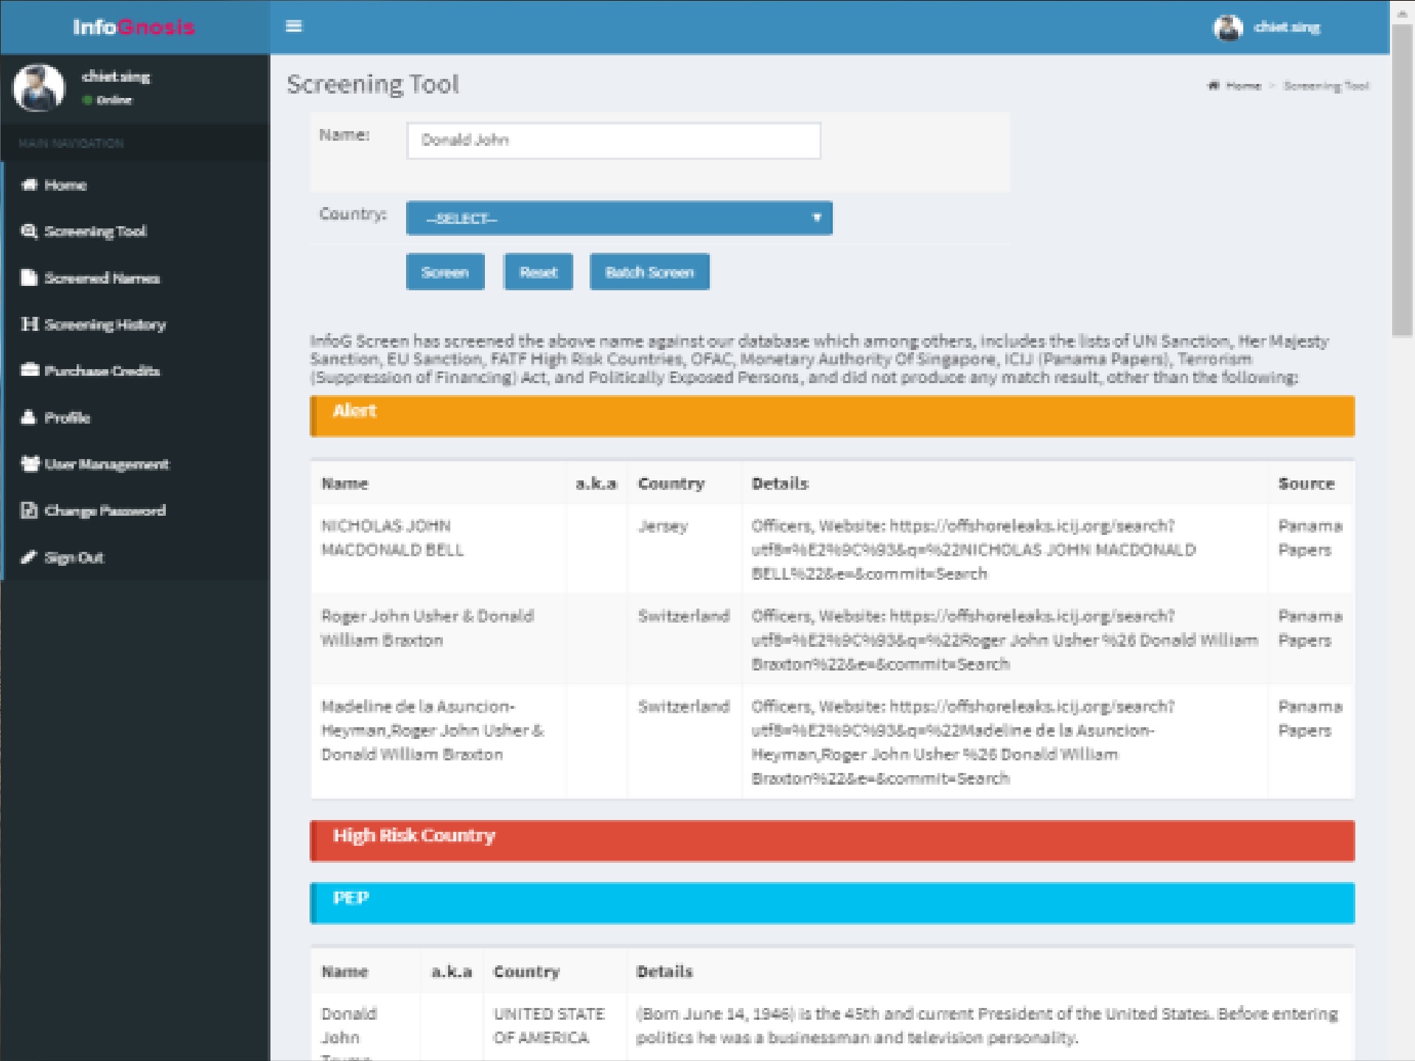This screenshot has height=1061, width=1415.
Task: Click the Screening Tool page heading
Action: [373, 84]
